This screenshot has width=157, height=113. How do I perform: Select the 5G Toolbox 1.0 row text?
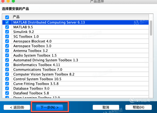(x=26, y=36)
